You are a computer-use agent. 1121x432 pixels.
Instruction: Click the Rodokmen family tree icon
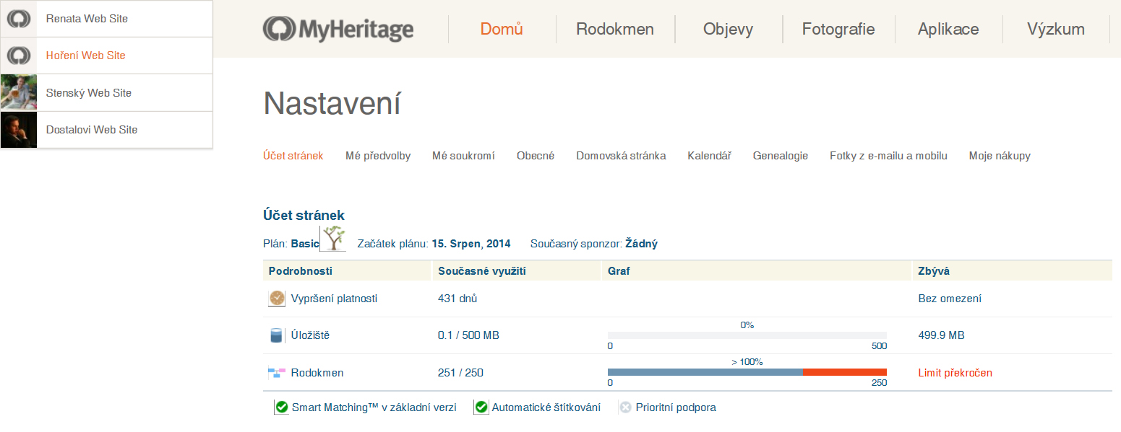click(277, 373)
